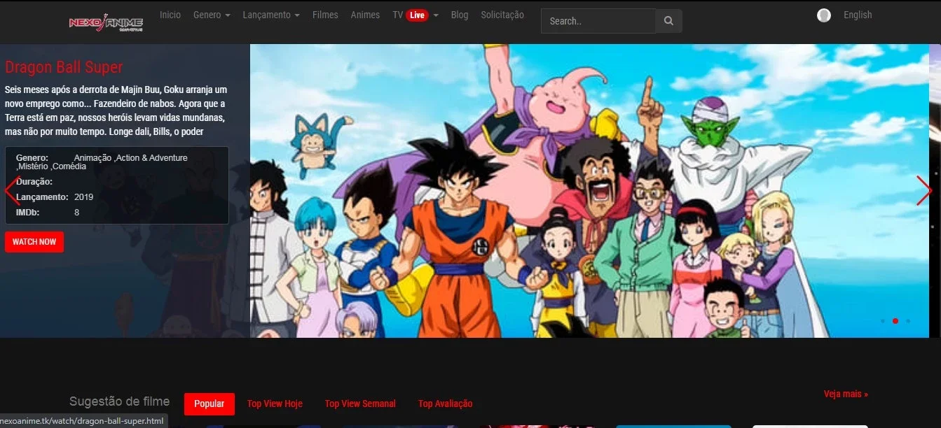
Task: Switch to Top Avaliação tab
Action: (445, 404)
